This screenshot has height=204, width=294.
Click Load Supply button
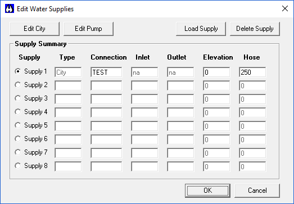pyautogui.click(x=201, y=29)
